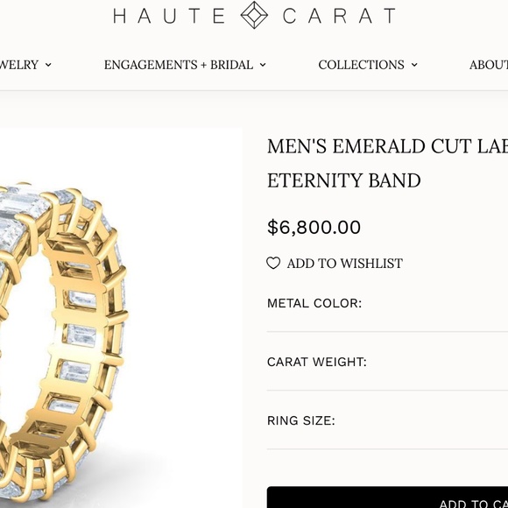Viewport: 508px width, 508px height.
Task: Expand the Metal Color option row
Action: [x=387, y=304]
